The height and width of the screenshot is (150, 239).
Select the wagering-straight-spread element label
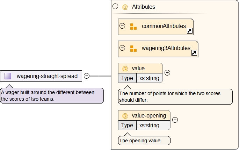(47, 76)
